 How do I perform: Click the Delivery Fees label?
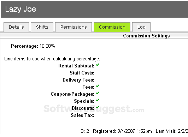(78, 80)
